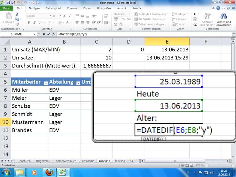Open the Abteilung column filter dropdown
This screenshot has height=177, width=236.
78,83
